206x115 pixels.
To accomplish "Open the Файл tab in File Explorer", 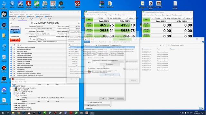I will pos(87,42).
